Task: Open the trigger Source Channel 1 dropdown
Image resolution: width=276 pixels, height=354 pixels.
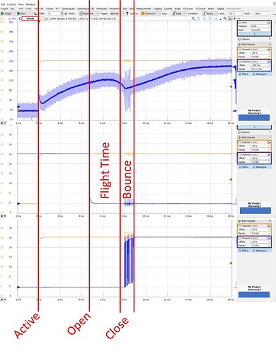Action: click(151, 13)
